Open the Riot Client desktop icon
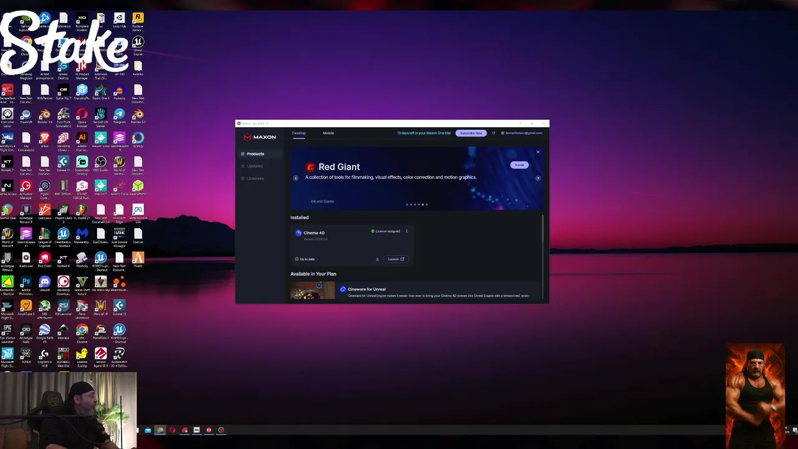Image resolution: width=798 pixels, height=449 pixels. tap(44, 260)
